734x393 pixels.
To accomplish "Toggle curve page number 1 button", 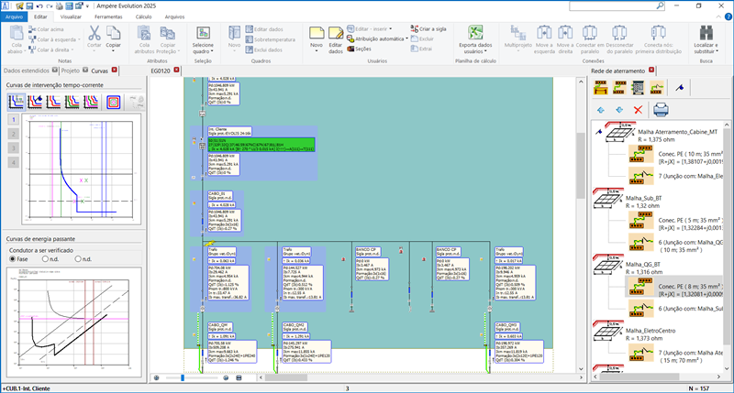I will point(14,120).
